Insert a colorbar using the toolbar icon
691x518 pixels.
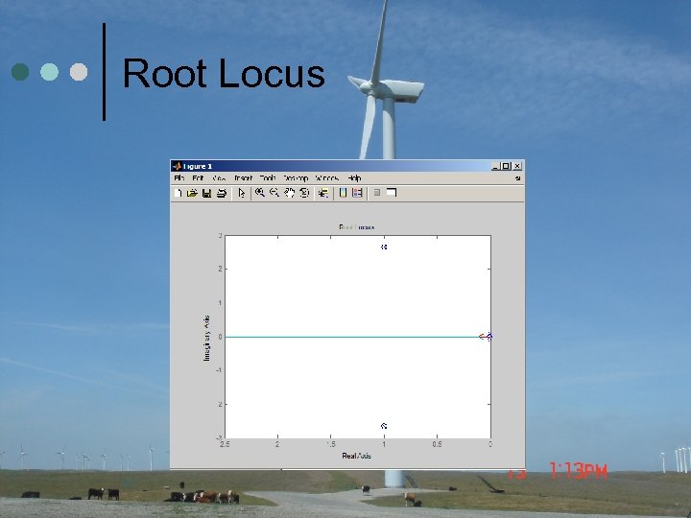[x=344, y=193]
